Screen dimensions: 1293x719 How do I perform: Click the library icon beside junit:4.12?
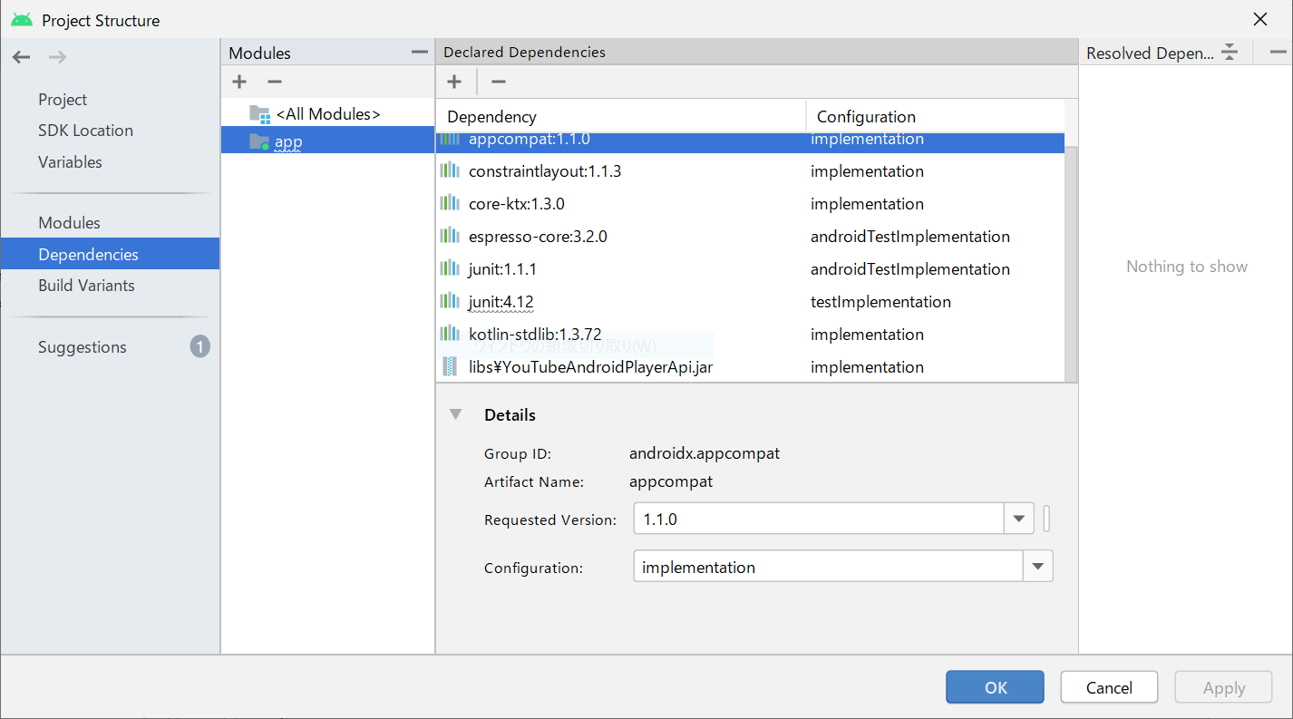(450, 301)
